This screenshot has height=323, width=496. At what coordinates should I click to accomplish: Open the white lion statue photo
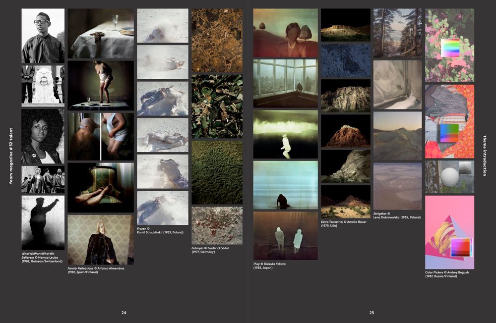(43, 85)
